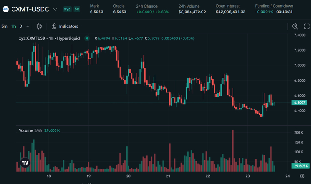The height and width of the screenshot is (184, 311).
Task: Click the current price tag 6.5097
Action: click(299, 103)
